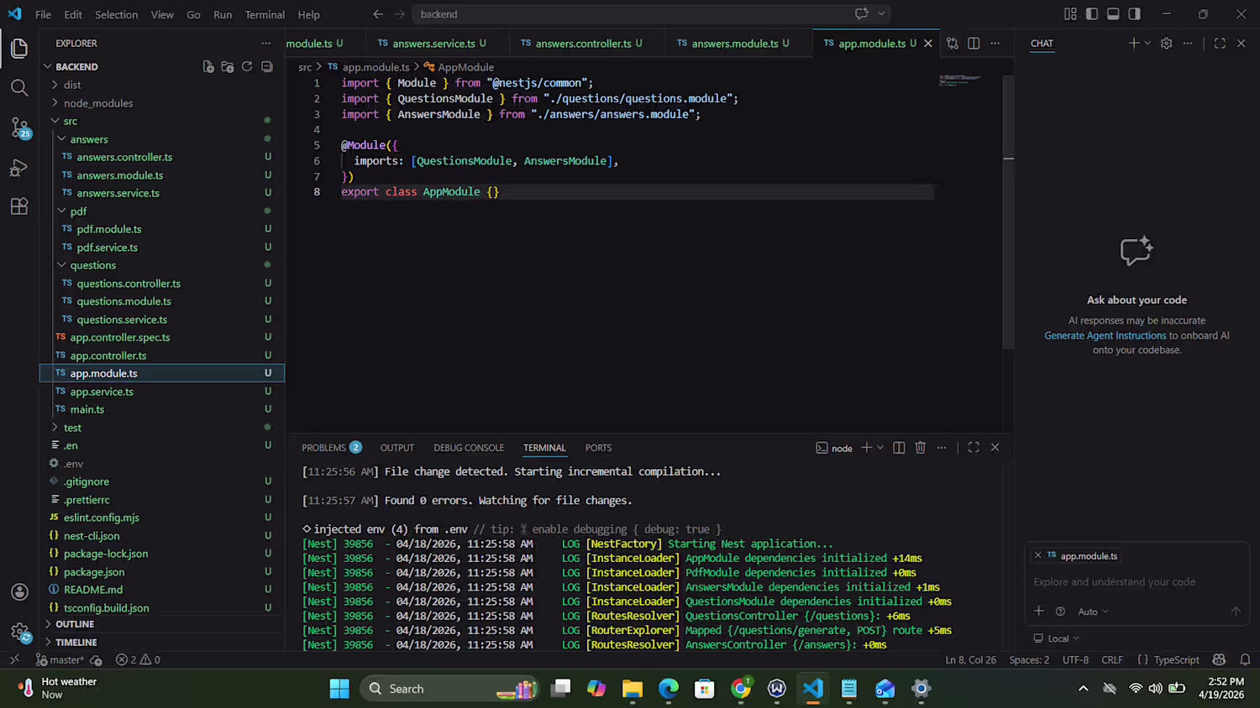
Task: Refresh the Explorer file tree
Action: tap(247, 67)
